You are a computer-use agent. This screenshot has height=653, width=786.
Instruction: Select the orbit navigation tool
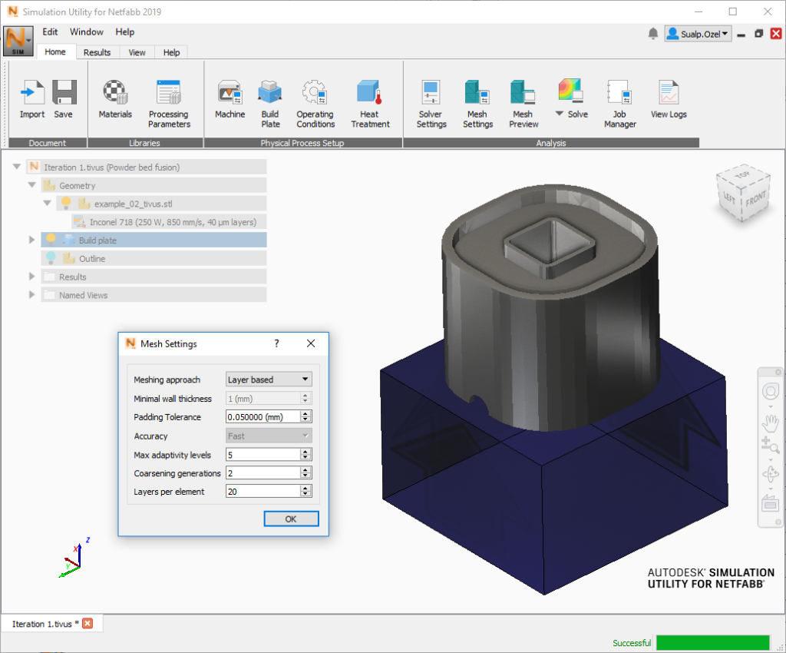(x=771, y=473)
